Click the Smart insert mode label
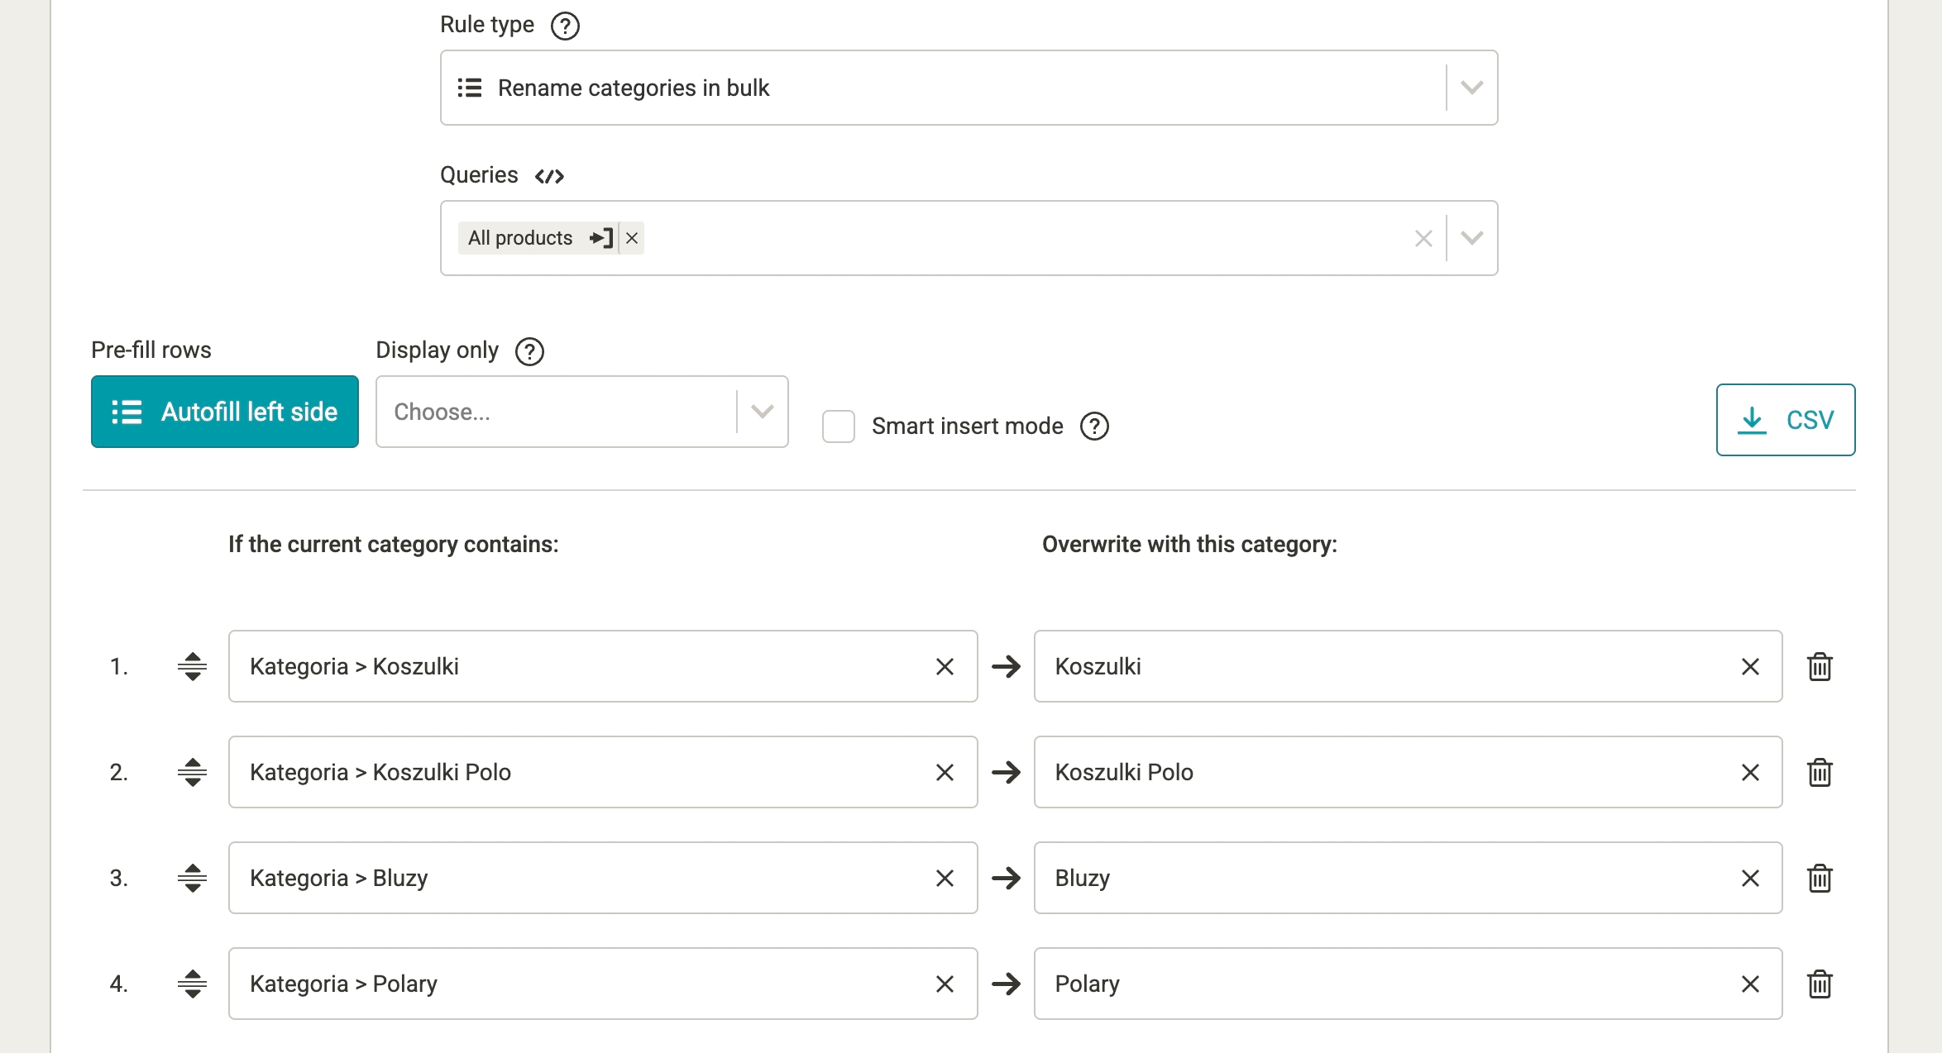 [x=968, y=426]
